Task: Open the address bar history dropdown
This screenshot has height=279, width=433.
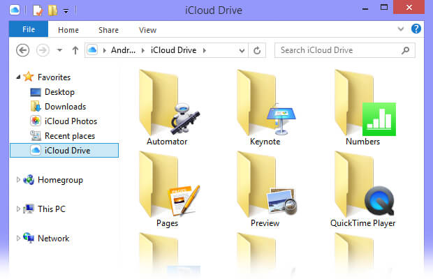Action: tap(242, 50)
